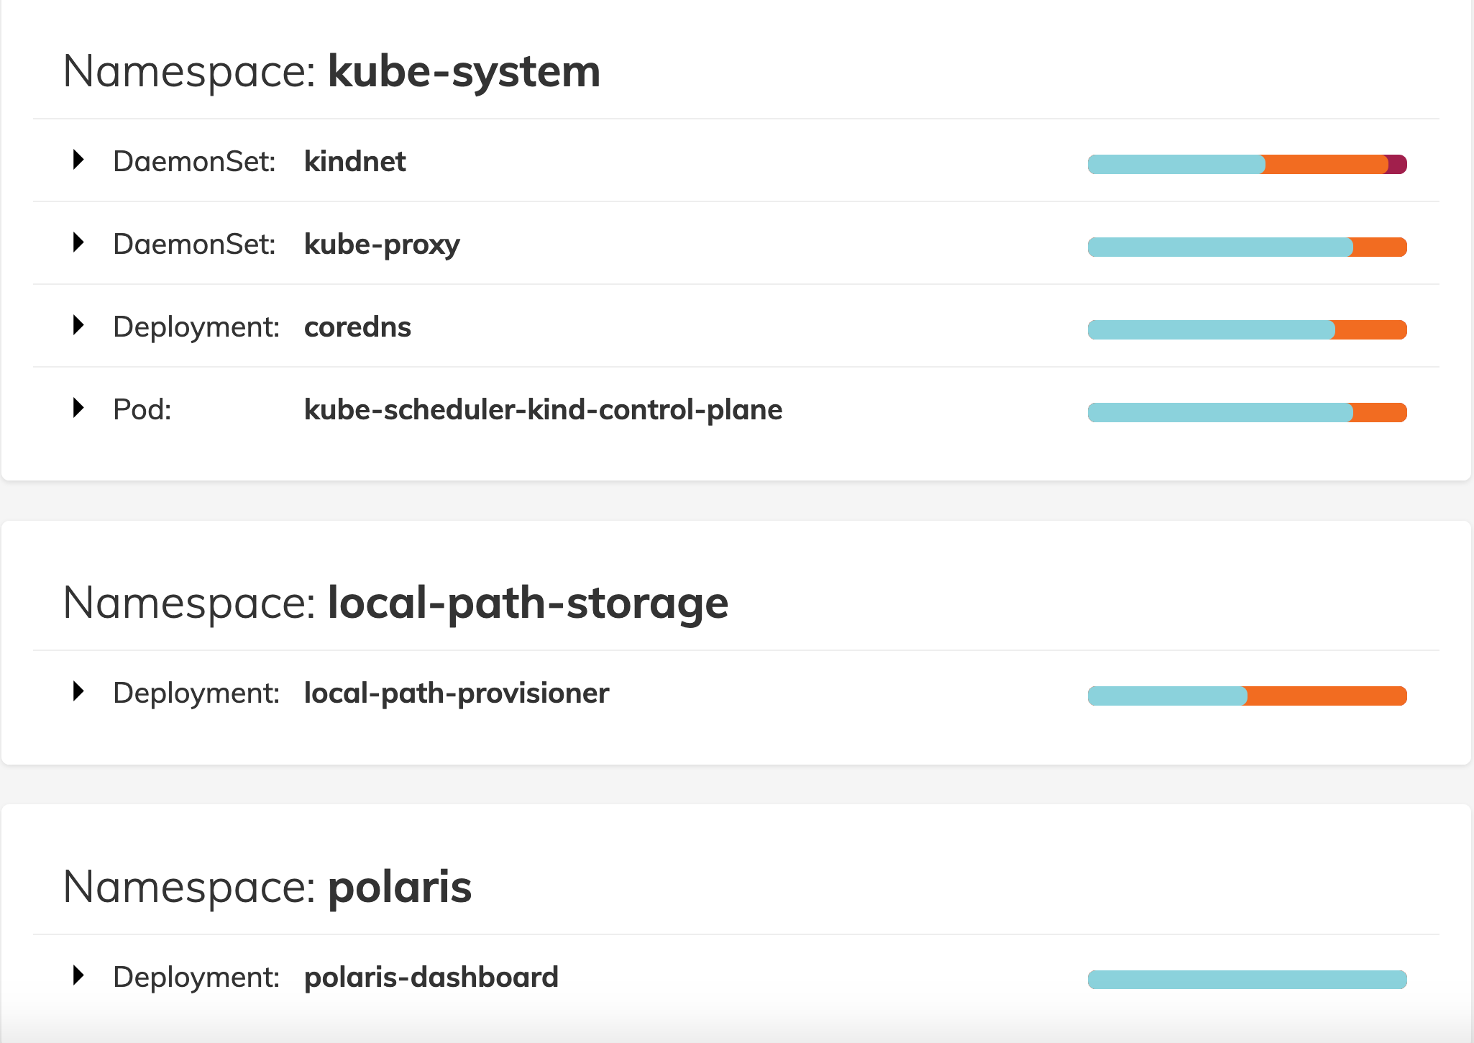Screen dimensions: 1474x1043
Task: Click the kindnet score bar
Action: point(1247,165)
